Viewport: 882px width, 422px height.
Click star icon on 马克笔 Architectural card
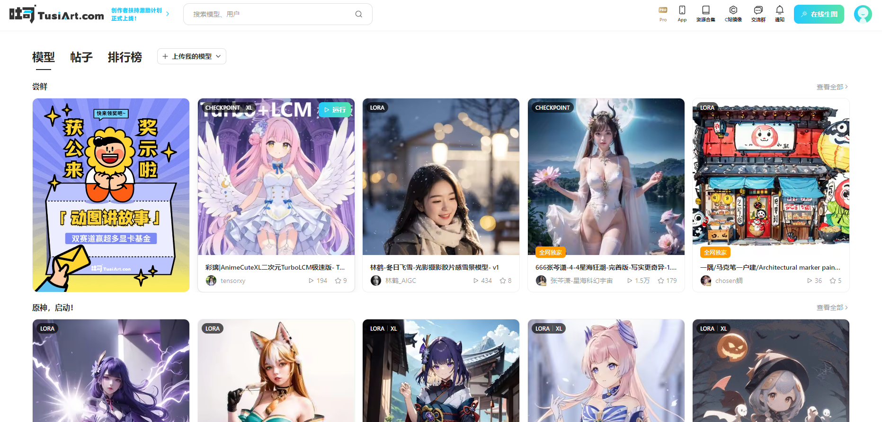(x=833, y=281)
